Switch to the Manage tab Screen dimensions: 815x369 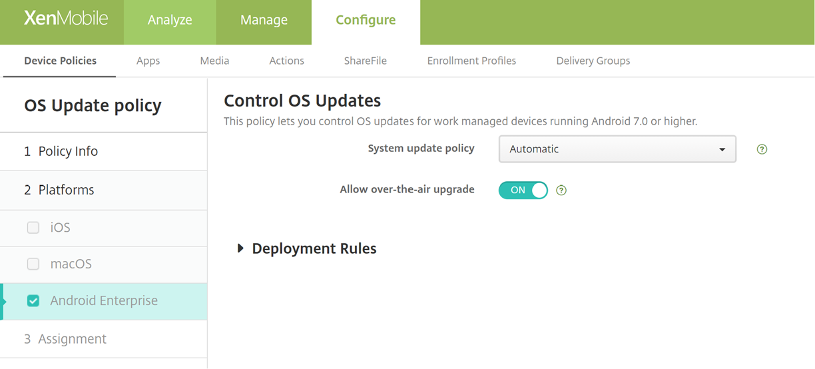tap(264, 20)
